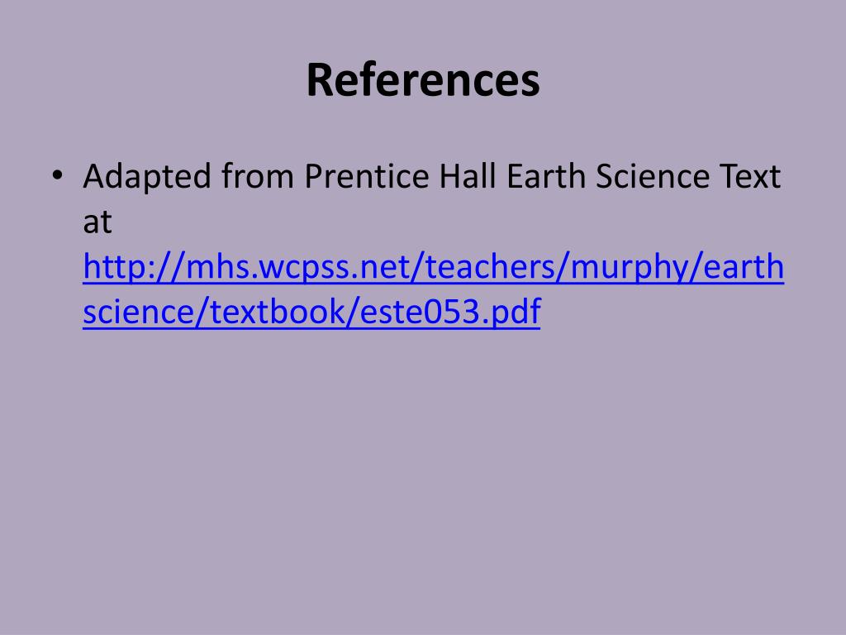
Task: Click the este053.pdf portion of the link
Action: 450,312
